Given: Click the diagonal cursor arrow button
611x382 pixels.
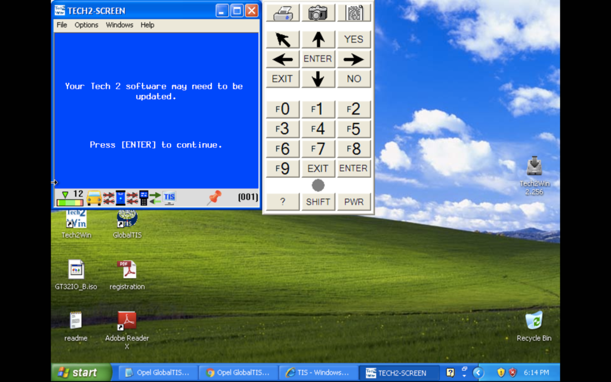Looking at the screenshot, I should click(283, 39).
